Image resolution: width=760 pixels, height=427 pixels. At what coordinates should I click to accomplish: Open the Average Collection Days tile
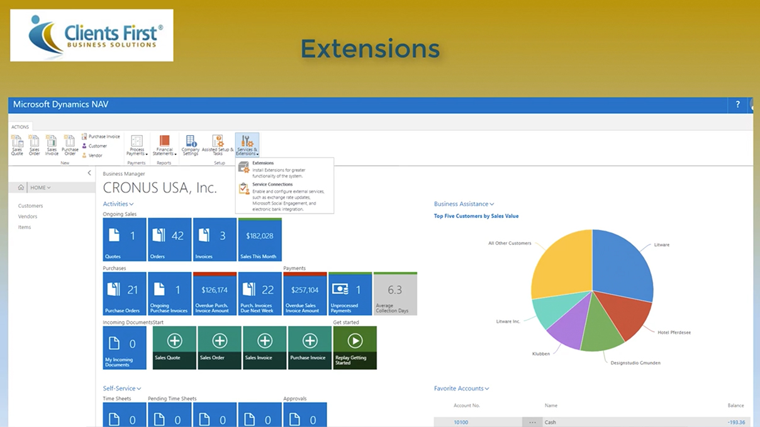[395, 293]
